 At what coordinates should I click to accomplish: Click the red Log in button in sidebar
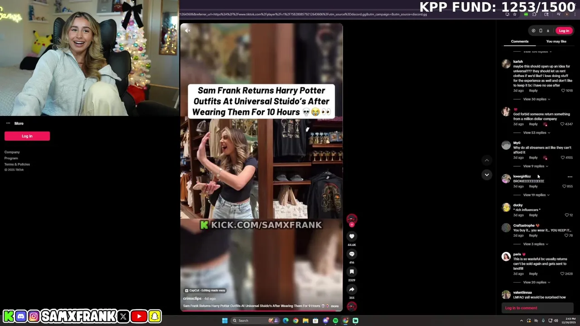27,136
